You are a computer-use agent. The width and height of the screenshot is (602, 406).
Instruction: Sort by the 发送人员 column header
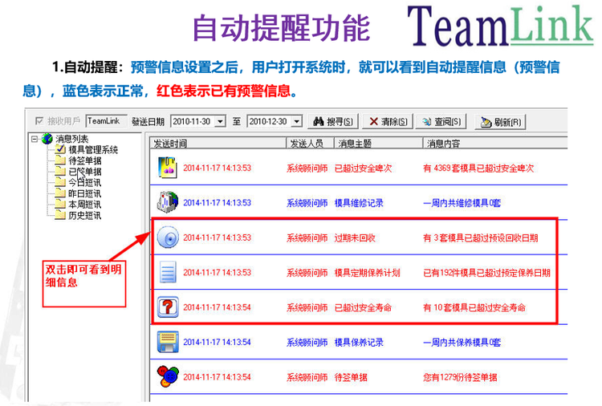pyautogui.click(x=310, y=144)
